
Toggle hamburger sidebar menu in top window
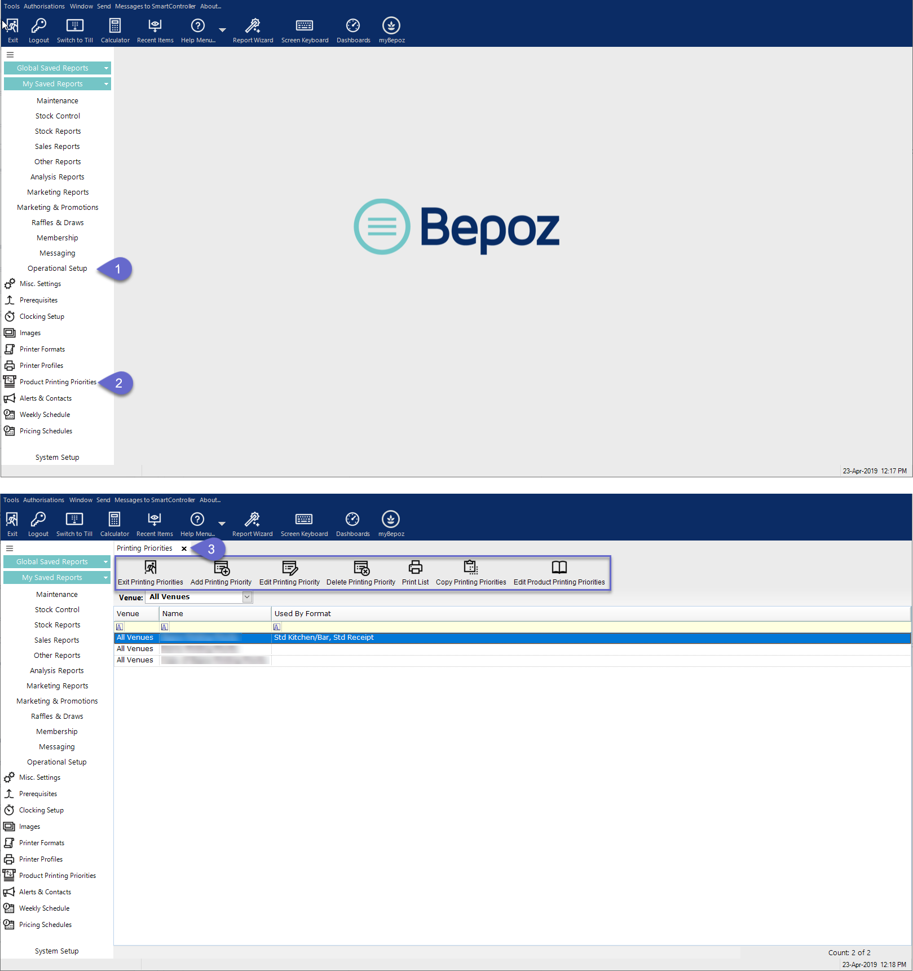(10, 55)
